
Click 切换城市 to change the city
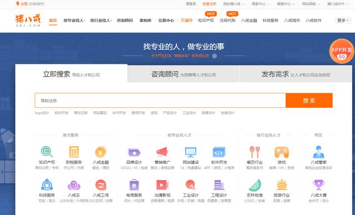click(37, 4)
